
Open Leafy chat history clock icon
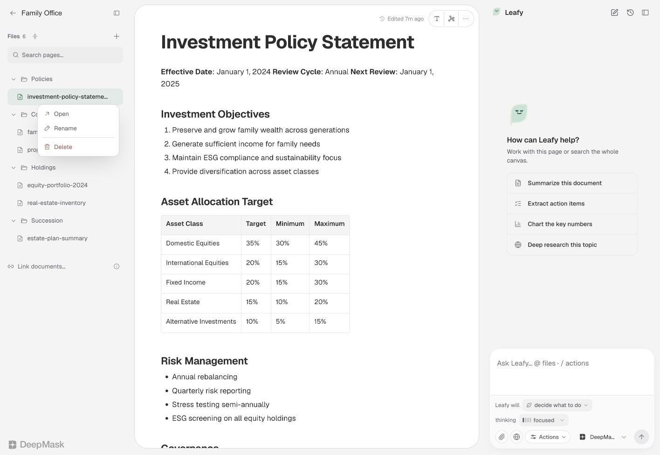630,13
